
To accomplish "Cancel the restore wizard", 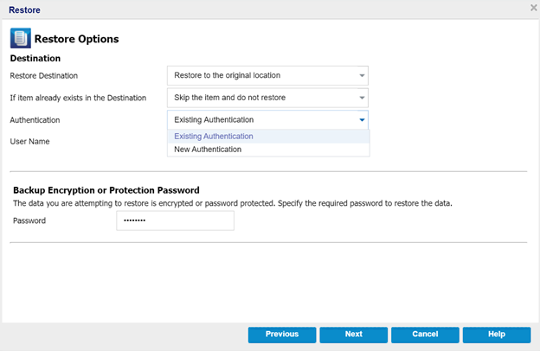I will pyautogui.click(x=425, y=335).
